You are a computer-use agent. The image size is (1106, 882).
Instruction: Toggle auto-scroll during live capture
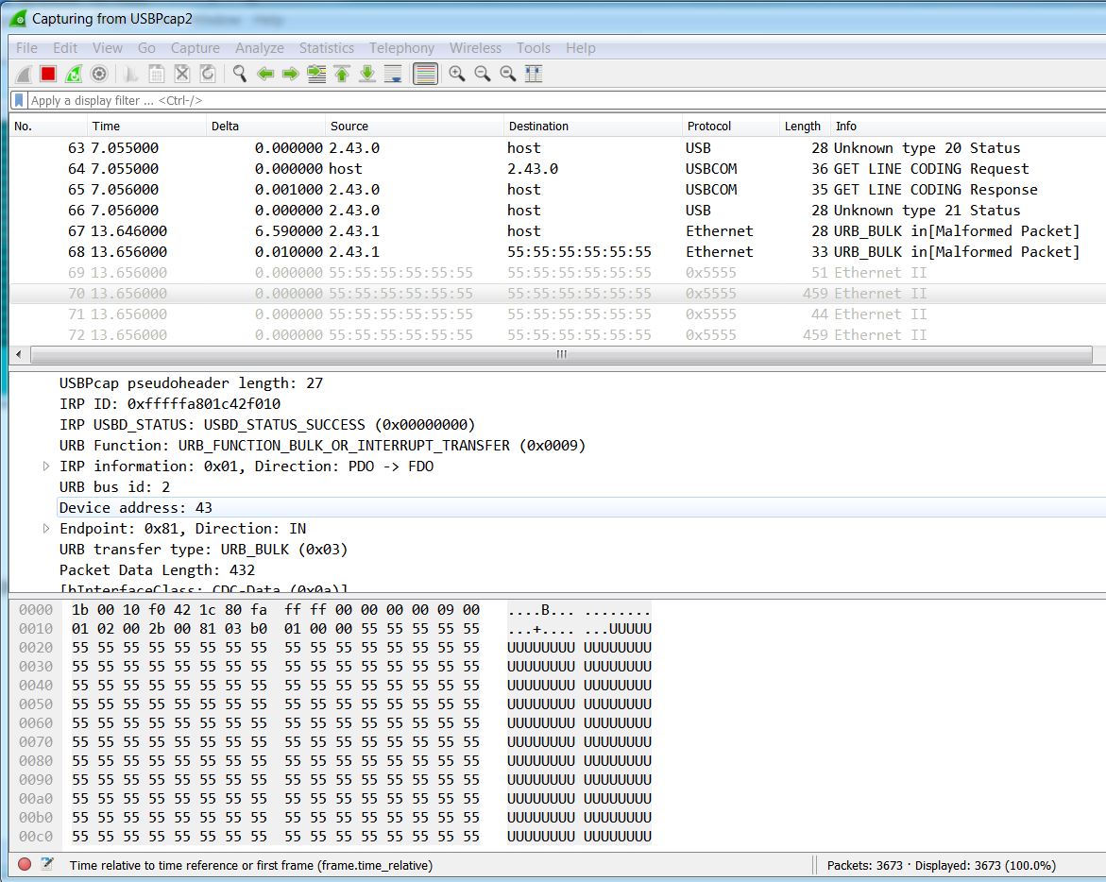pos(393,74)
